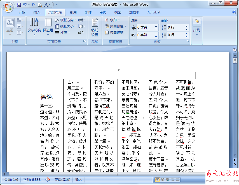Viewport: 239px width, 185px height.
Task: Switch to Web Layout view
Action: 167,180
